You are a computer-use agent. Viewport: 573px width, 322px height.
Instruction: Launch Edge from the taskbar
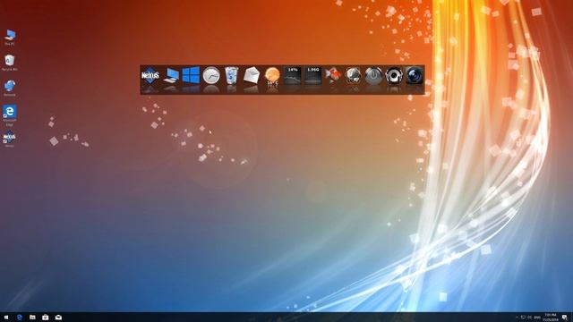pos(20,318)
